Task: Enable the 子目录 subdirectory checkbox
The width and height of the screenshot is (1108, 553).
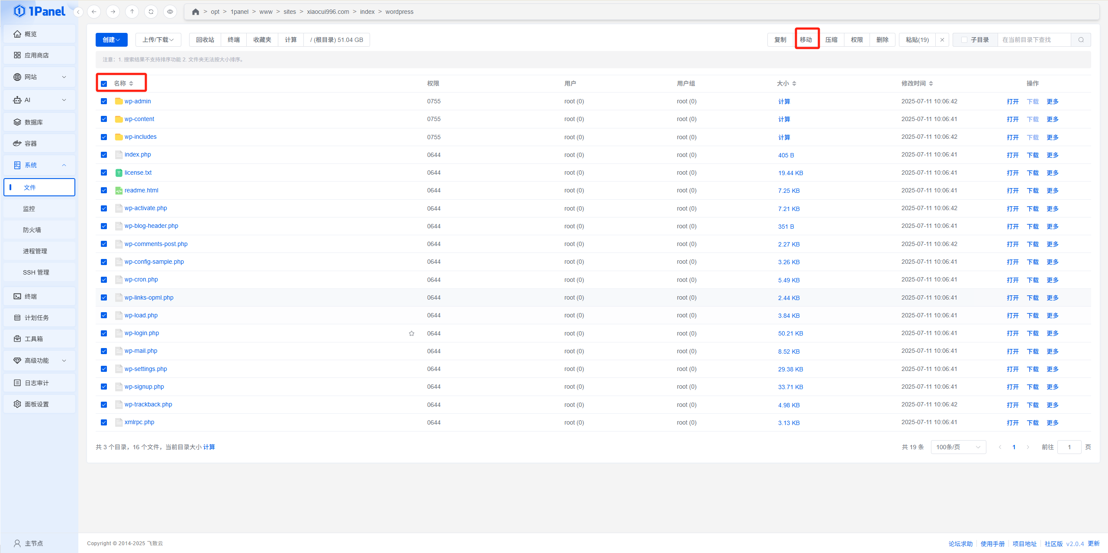Action: tap(964, 40)
